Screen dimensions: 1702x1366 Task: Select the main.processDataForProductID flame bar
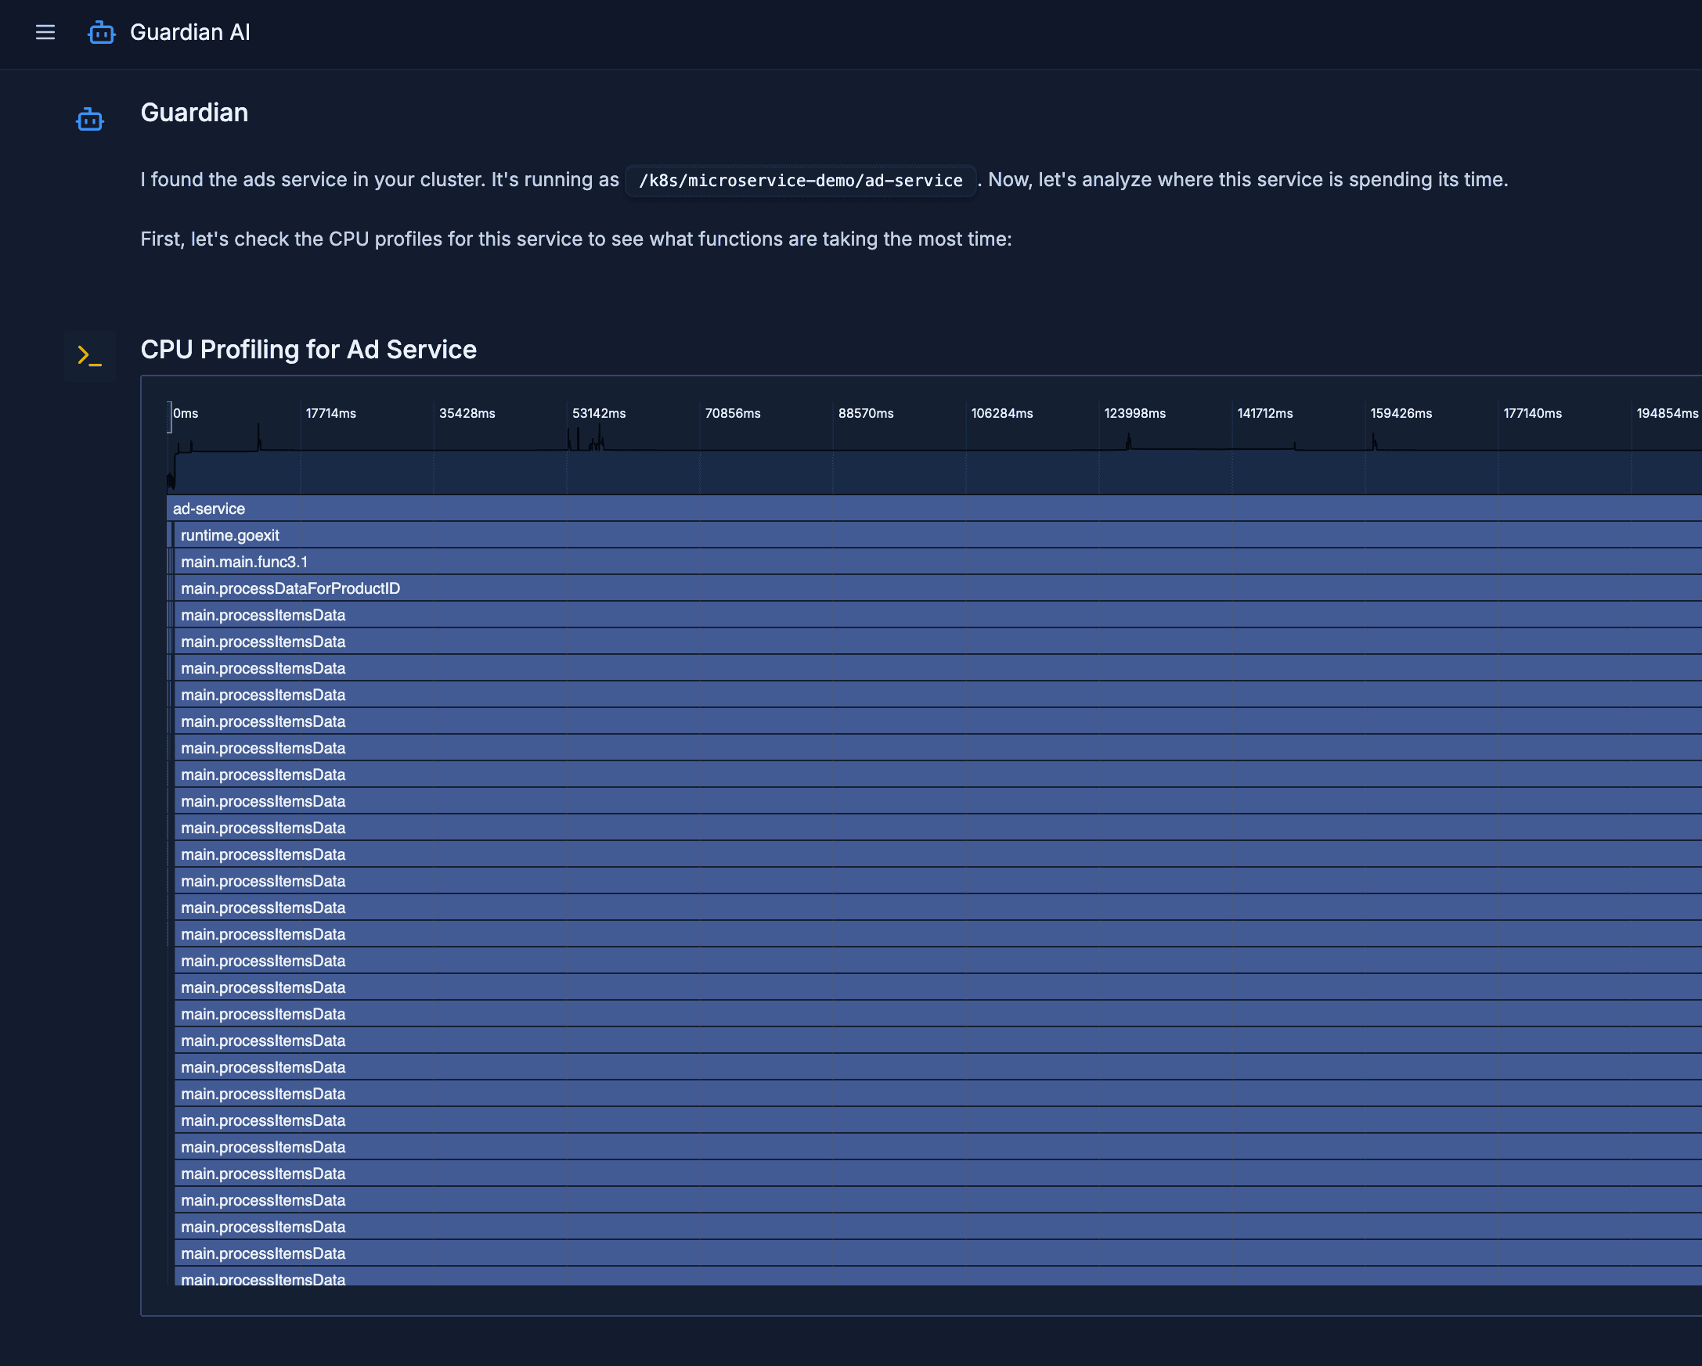938,588
